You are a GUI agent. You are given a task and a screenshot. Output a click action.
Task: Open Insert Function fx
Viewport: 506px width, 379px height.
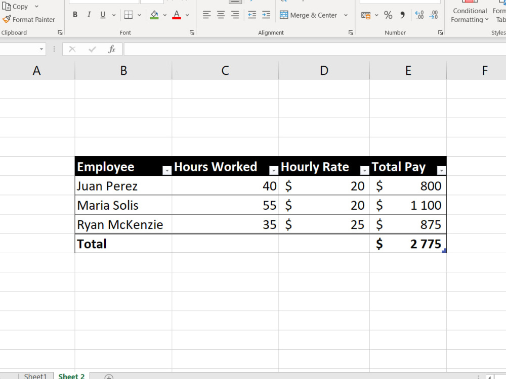click(112, 49)
